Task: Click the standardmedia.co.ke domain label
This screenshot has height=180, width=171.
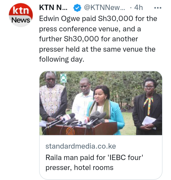Action: (x=81, y=146)
